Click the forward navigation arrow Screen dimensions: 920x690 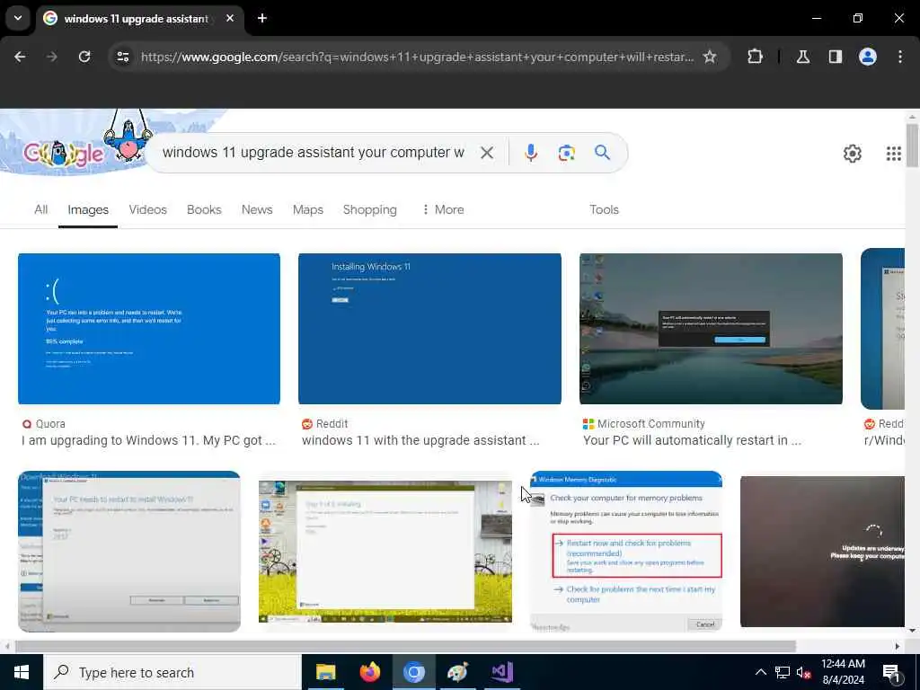click(52, 57)
